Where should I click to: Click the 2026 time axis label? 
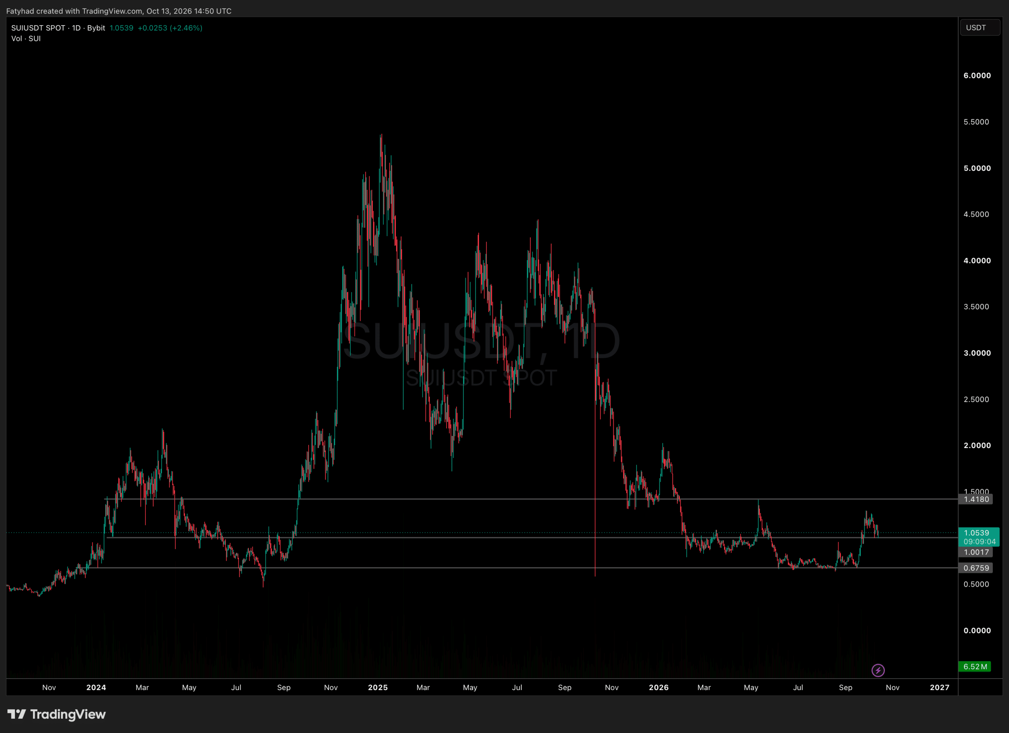click(x=659, y=687)
